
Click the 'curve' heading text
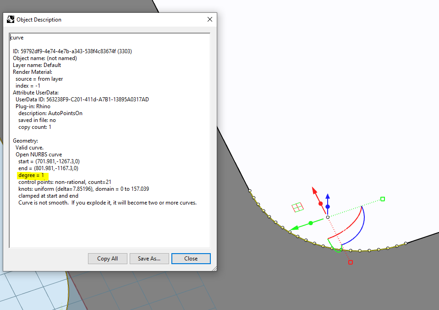[17, 38]
